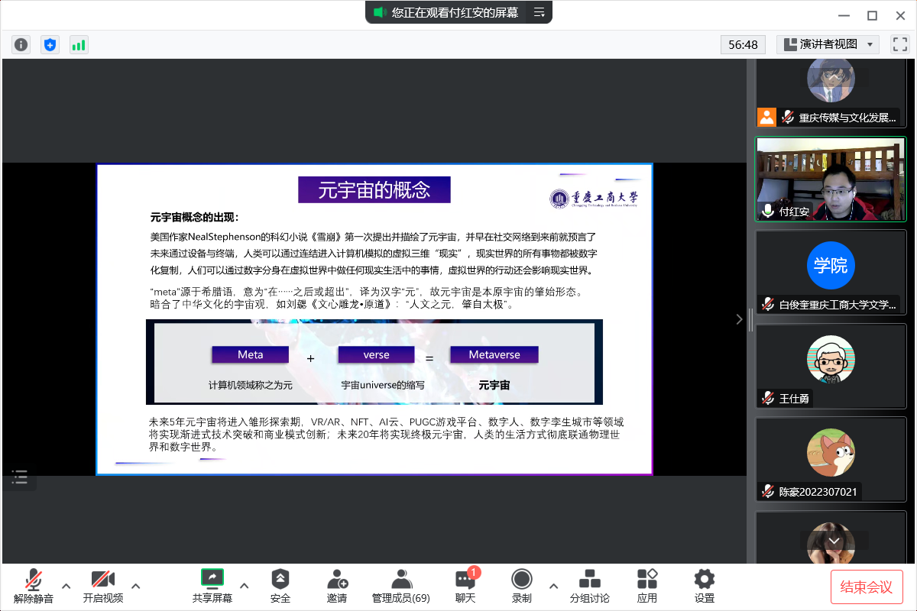Open 管理成员(69) member list
The image size is (917, 611).
401,586
